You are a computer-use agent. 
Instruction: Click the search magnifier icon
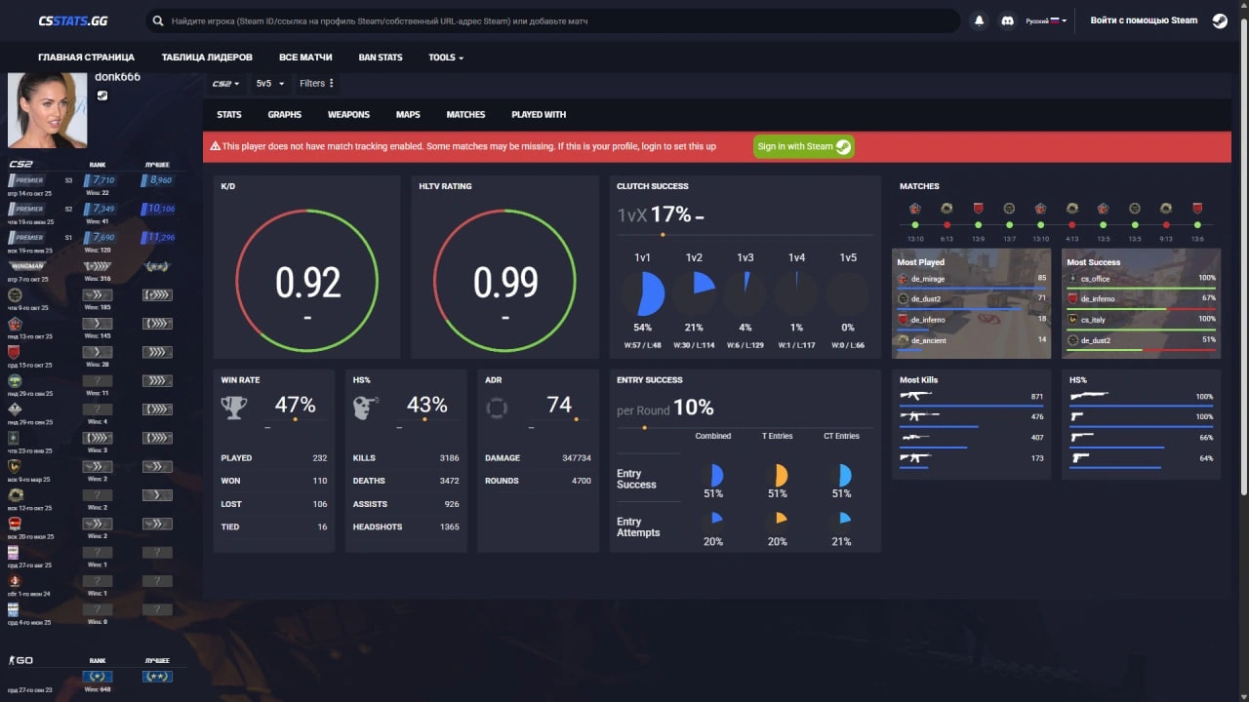158,20
